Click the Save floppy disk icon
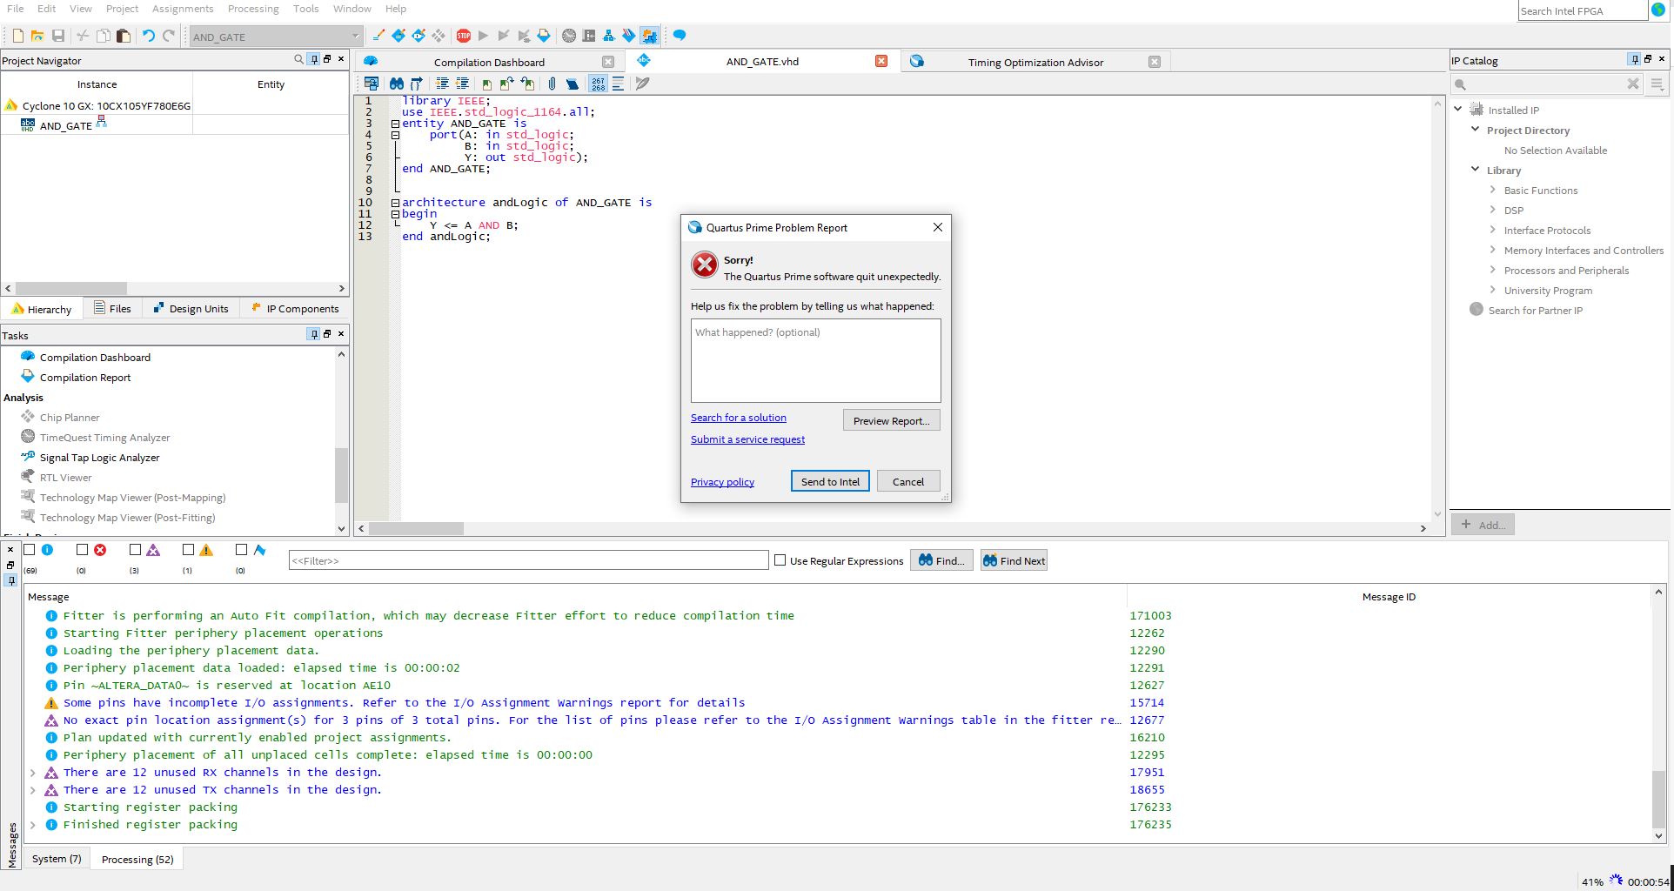1674x891 pixels. point(58,36)
